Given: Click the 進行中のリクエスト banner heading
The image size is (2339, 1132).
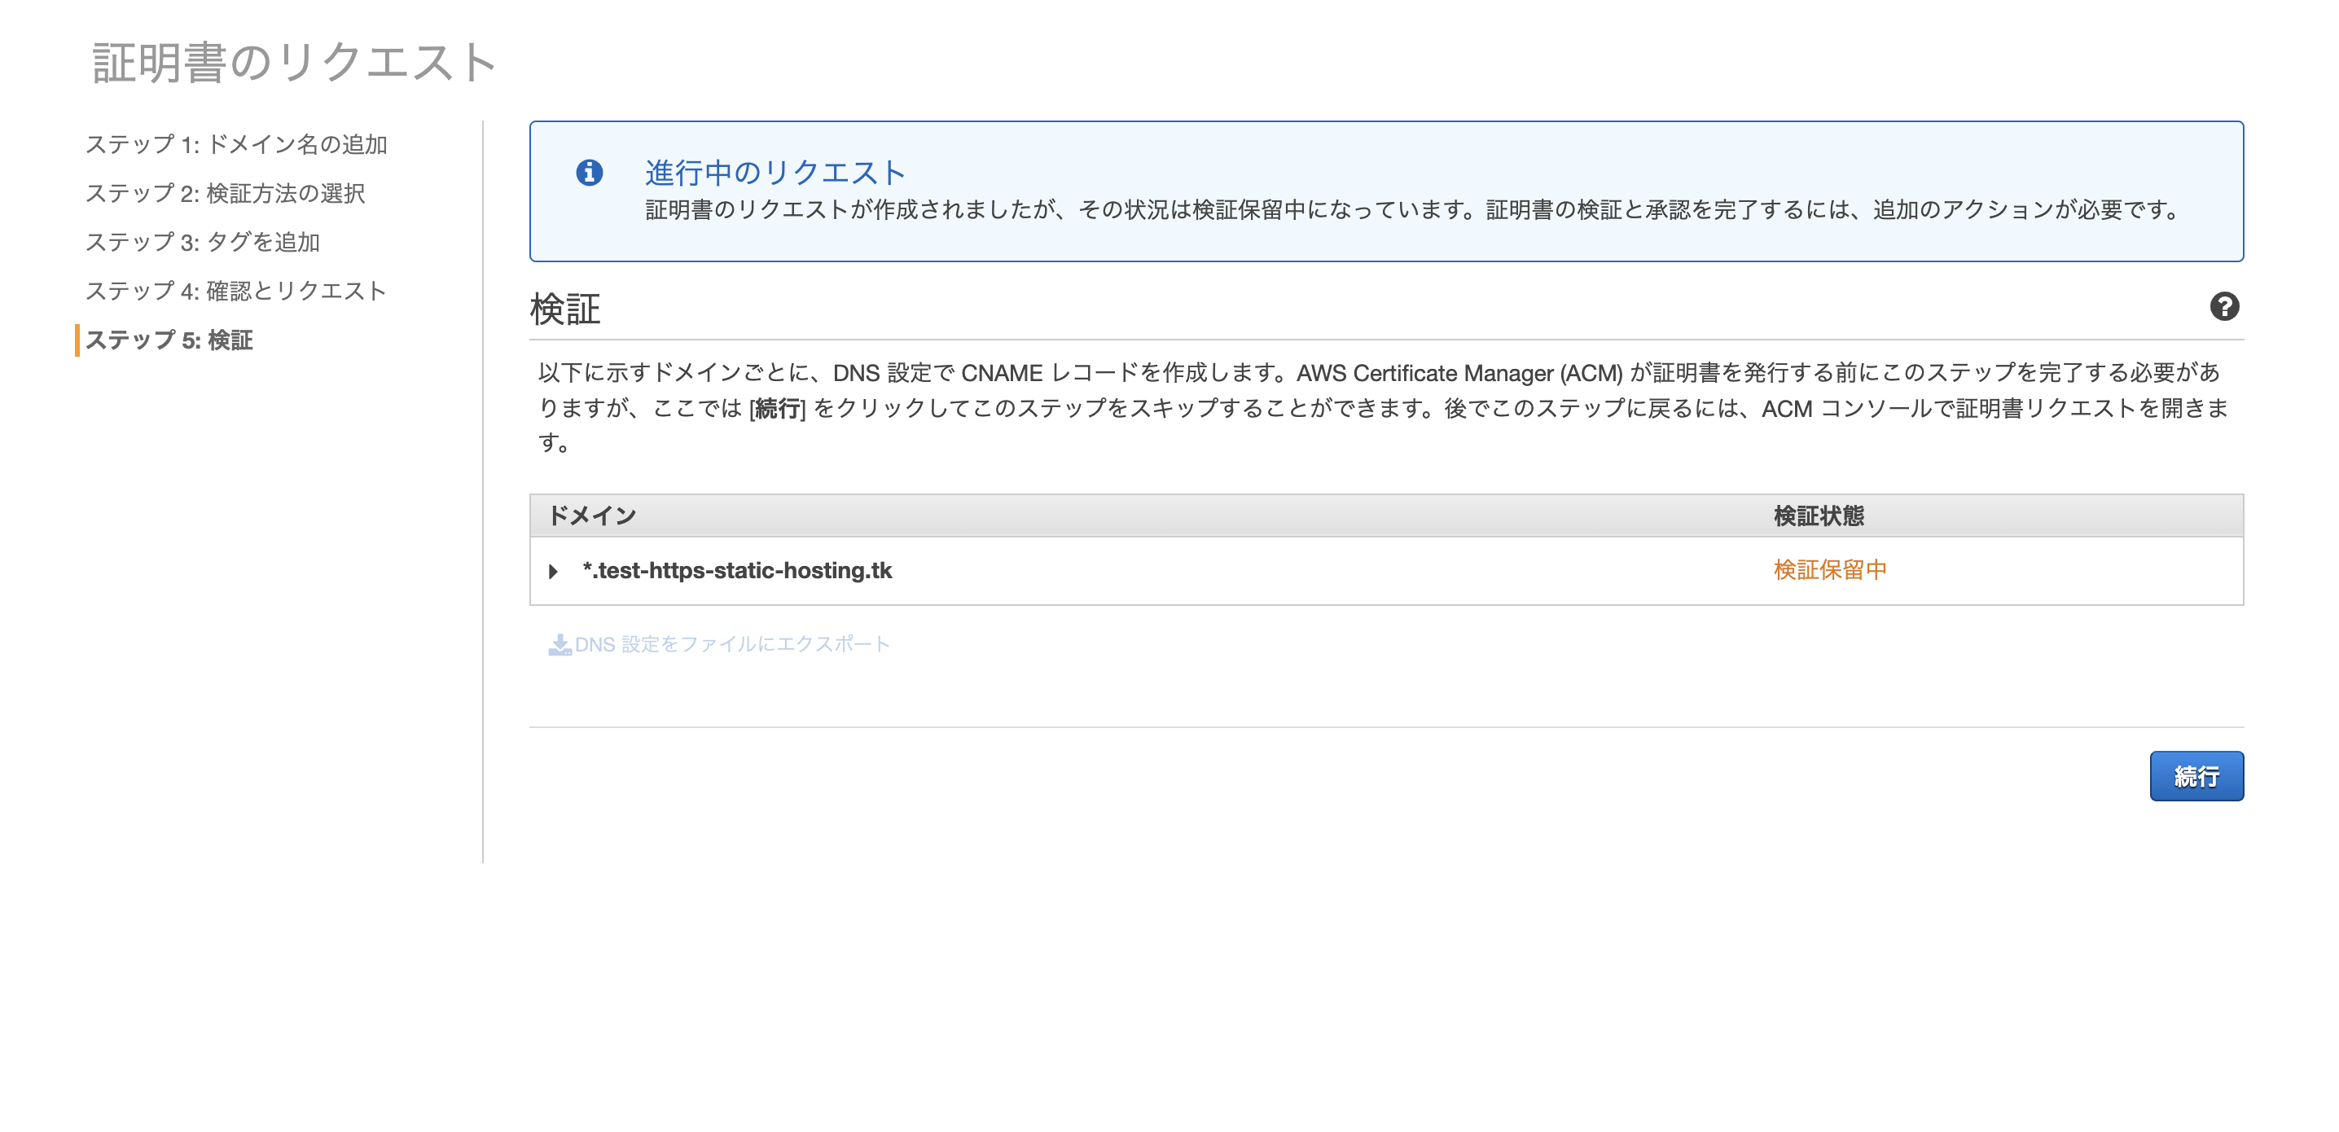Looking at the screenshot, I should [775, 172].
